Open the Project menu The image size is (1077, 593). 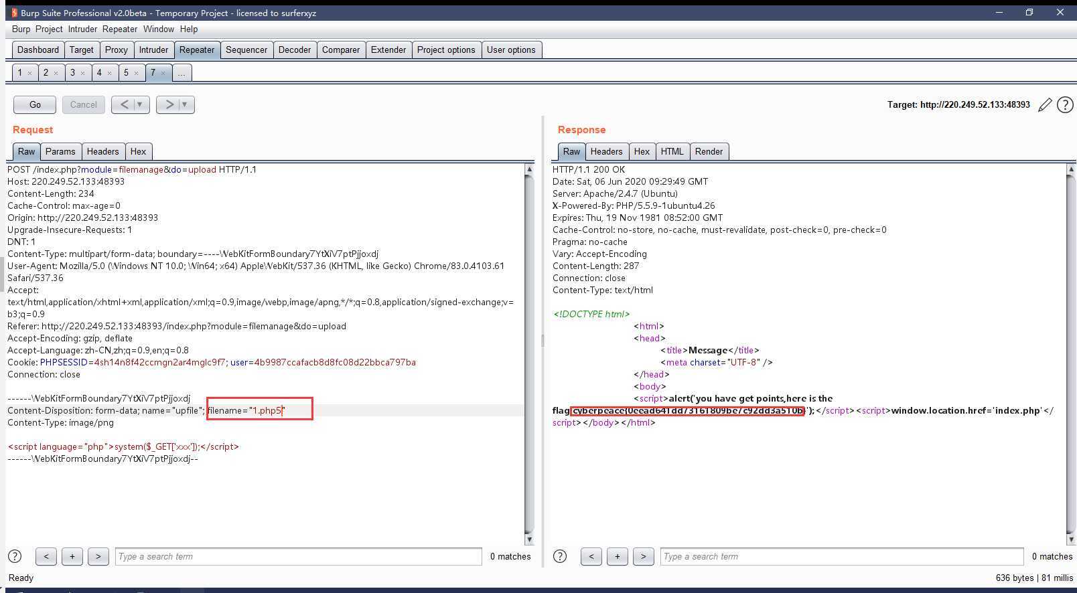(49, 29)
